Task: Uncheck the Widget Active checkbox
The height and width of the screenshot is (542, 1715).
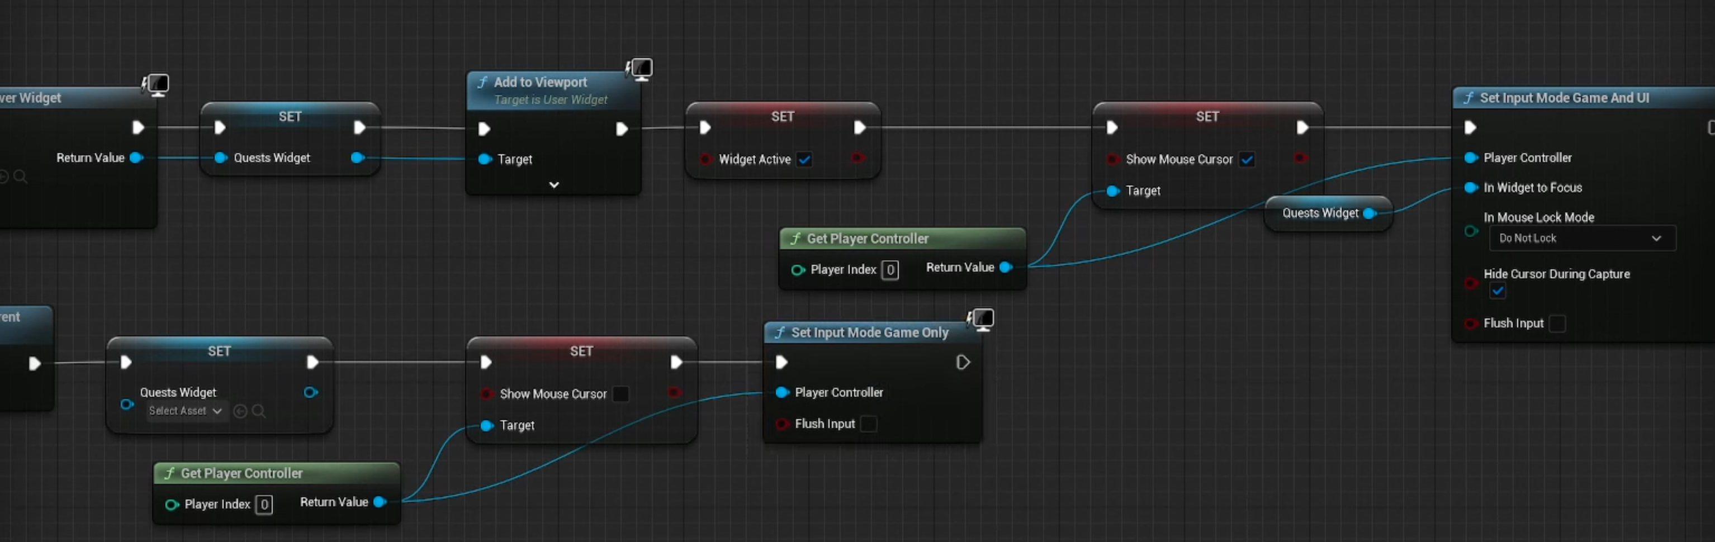Action: 804,160
